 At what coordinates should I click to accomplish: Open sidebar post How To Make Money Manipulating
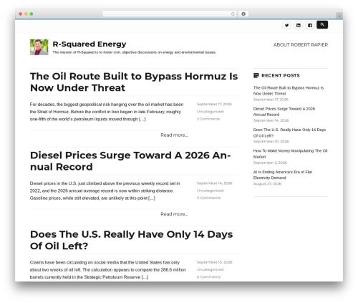pos(290,154)
